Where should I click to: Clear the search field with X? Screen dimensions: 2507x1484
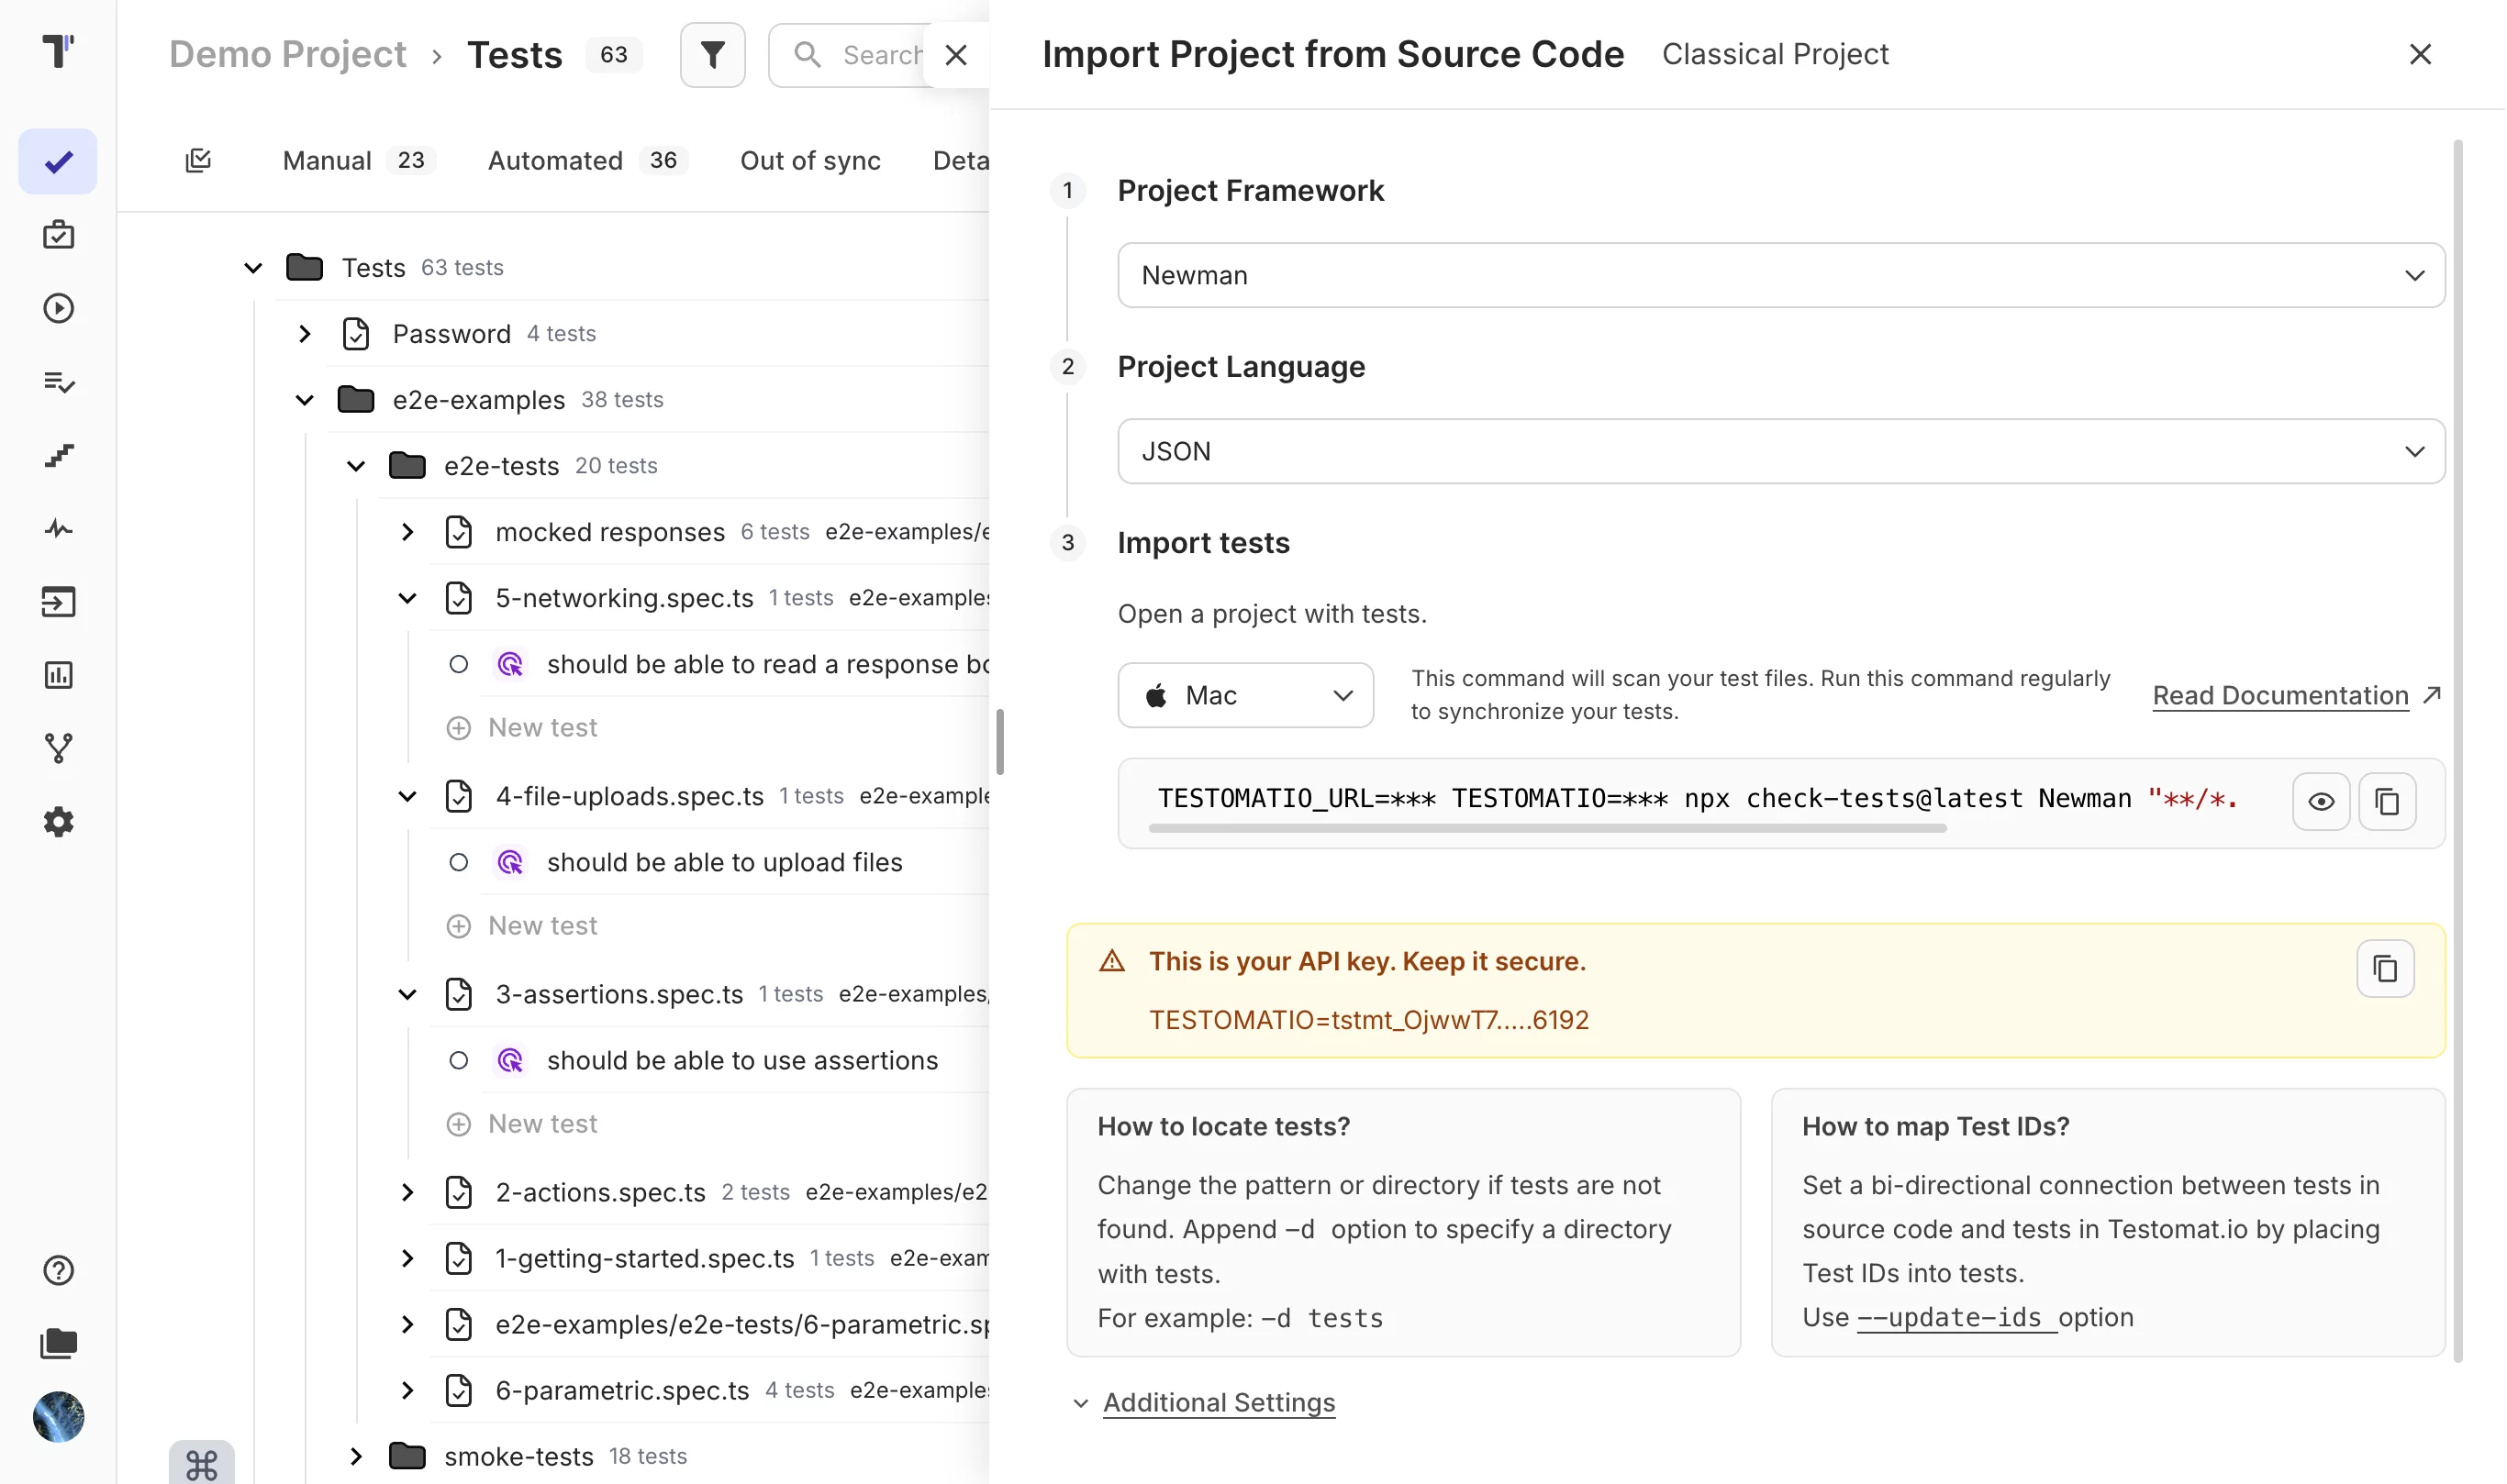[x=956, y=55]
